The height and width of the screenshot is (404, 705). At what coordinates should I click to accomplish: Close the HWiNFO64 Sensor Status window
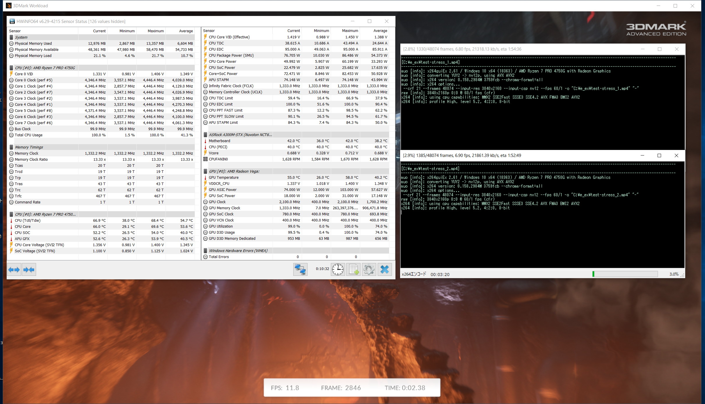pyautogui.click(x=386, y=21)
